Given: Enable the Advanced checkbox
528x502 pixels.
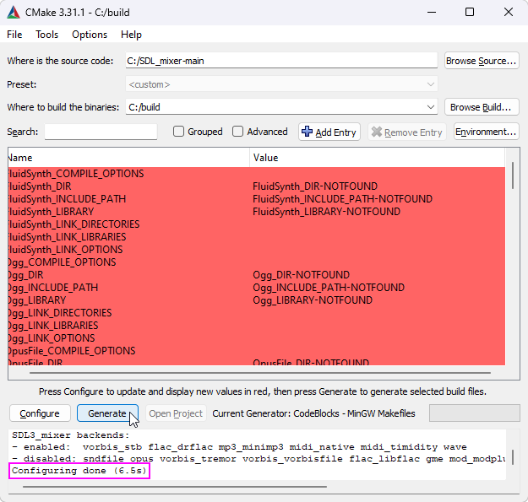Looking at the screenshot, I should point(237,132).
